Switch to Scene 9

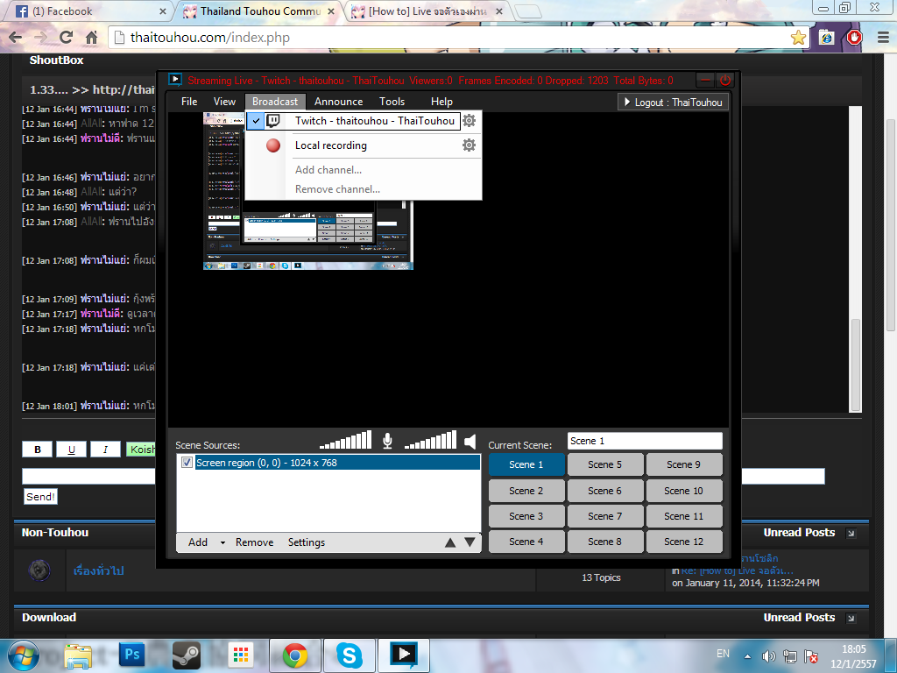tap(683, 464)
